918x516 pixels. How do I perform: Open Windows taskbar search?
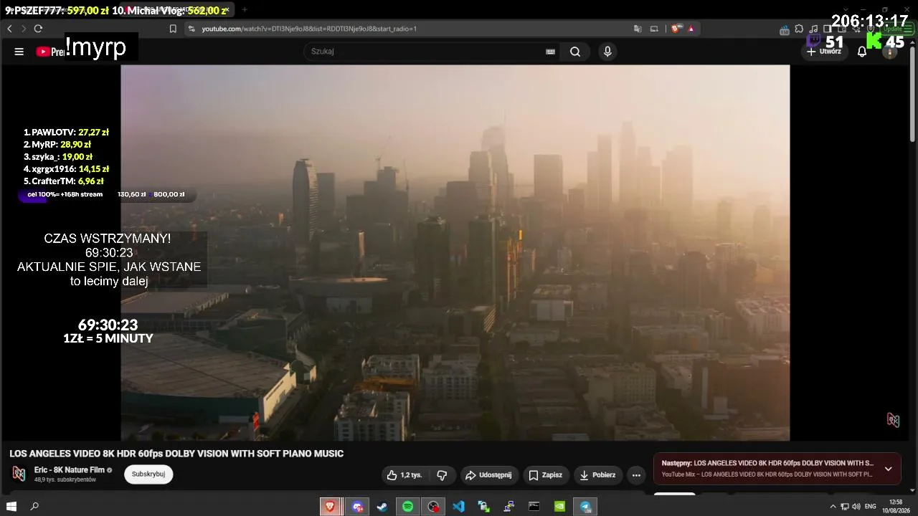[x=34, y=507]
